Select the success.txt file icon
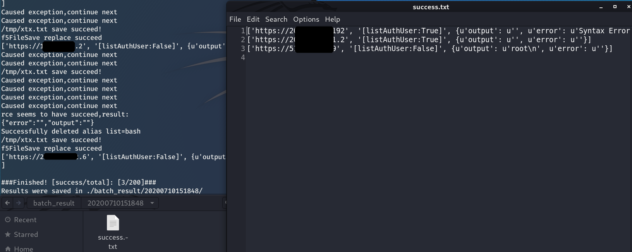The image size is (632, 252). (113, 223)
